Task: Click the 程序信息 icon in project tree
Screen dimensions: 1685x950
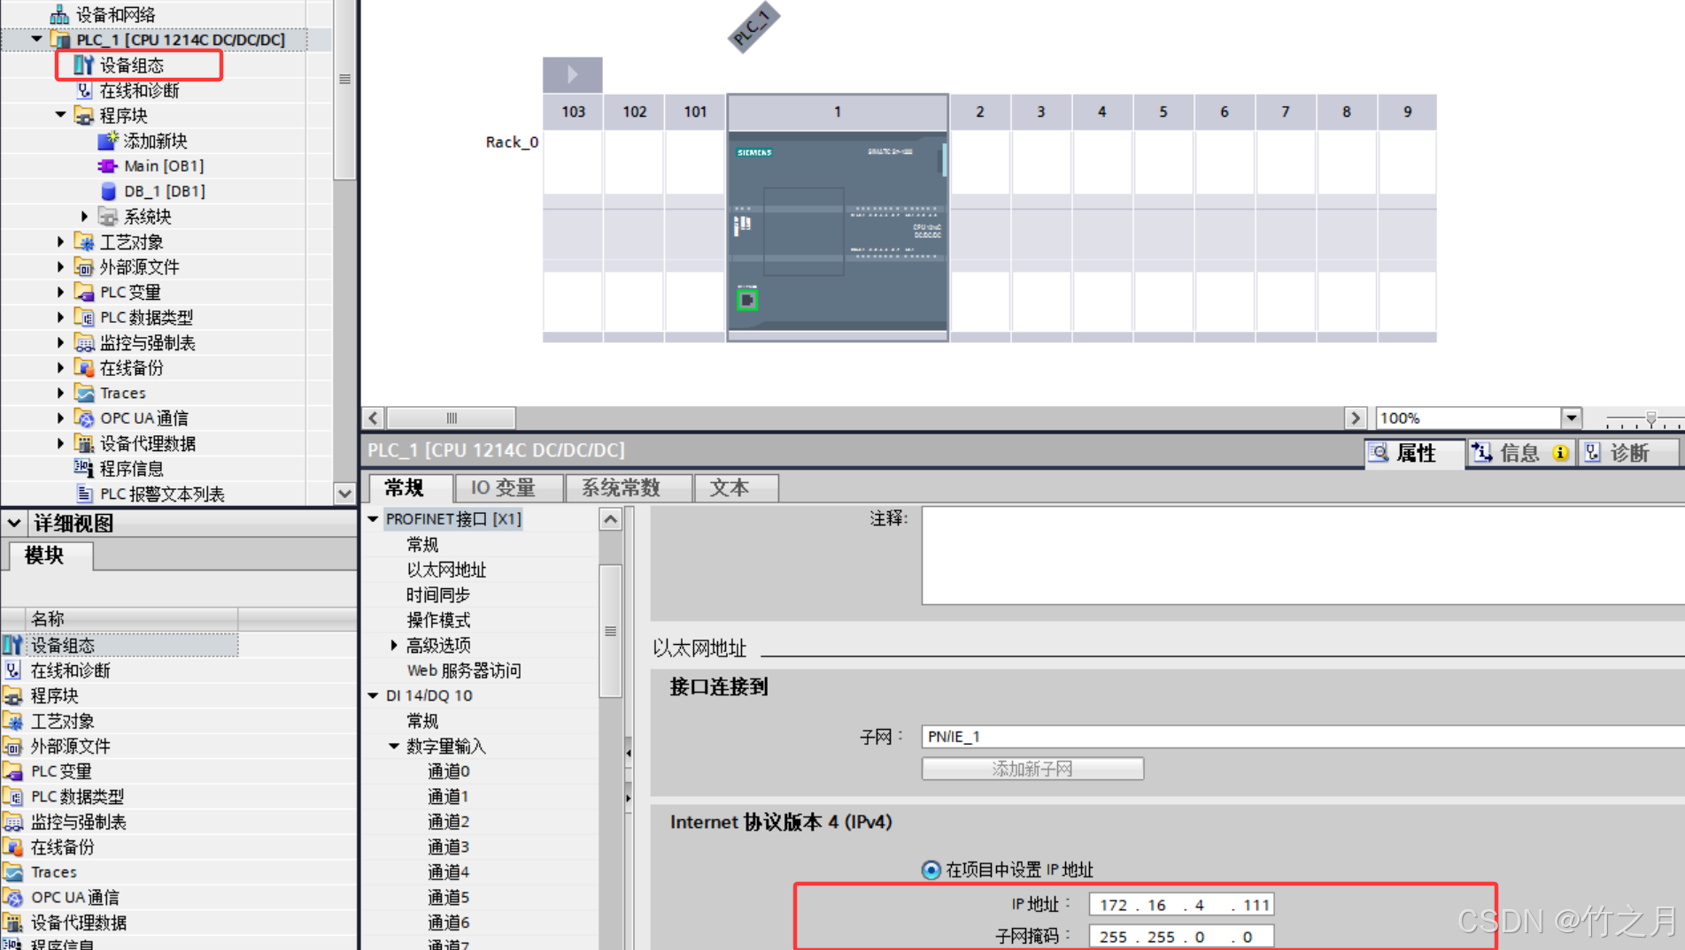Action: point(84,468)
